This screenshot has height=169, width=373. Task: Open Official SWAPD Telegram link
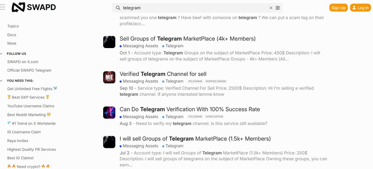(x=29, y=70)
